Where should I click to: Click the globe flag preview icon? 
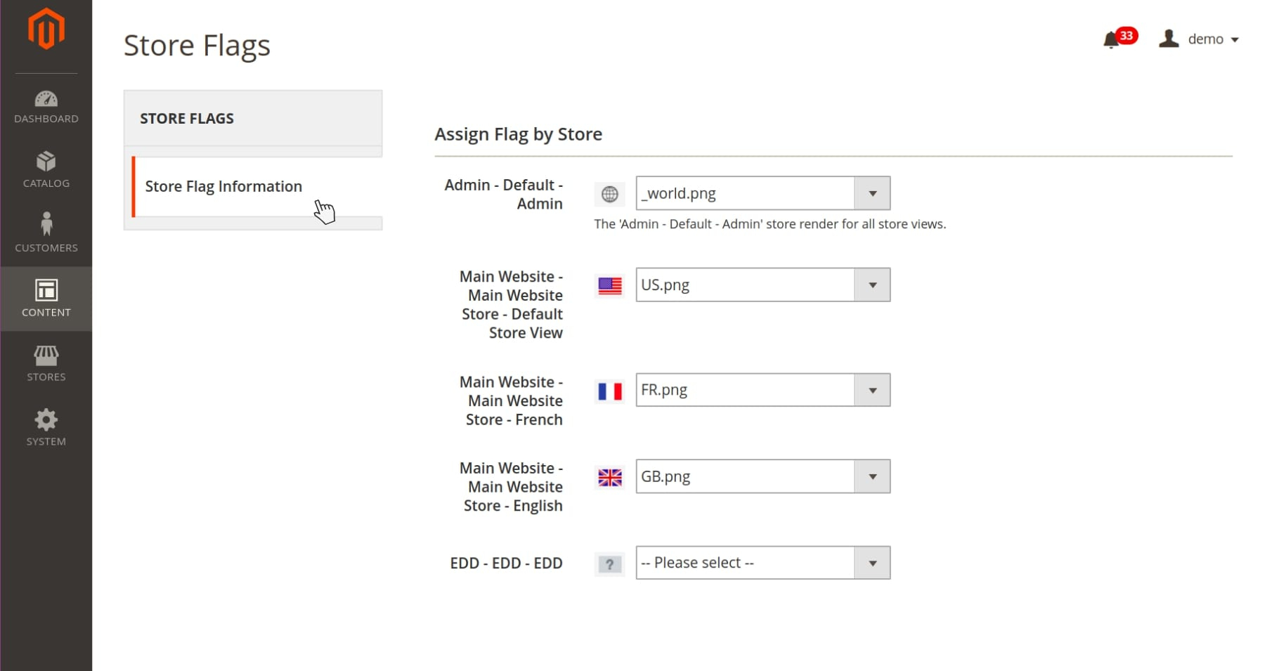click(x=609, y=194)
